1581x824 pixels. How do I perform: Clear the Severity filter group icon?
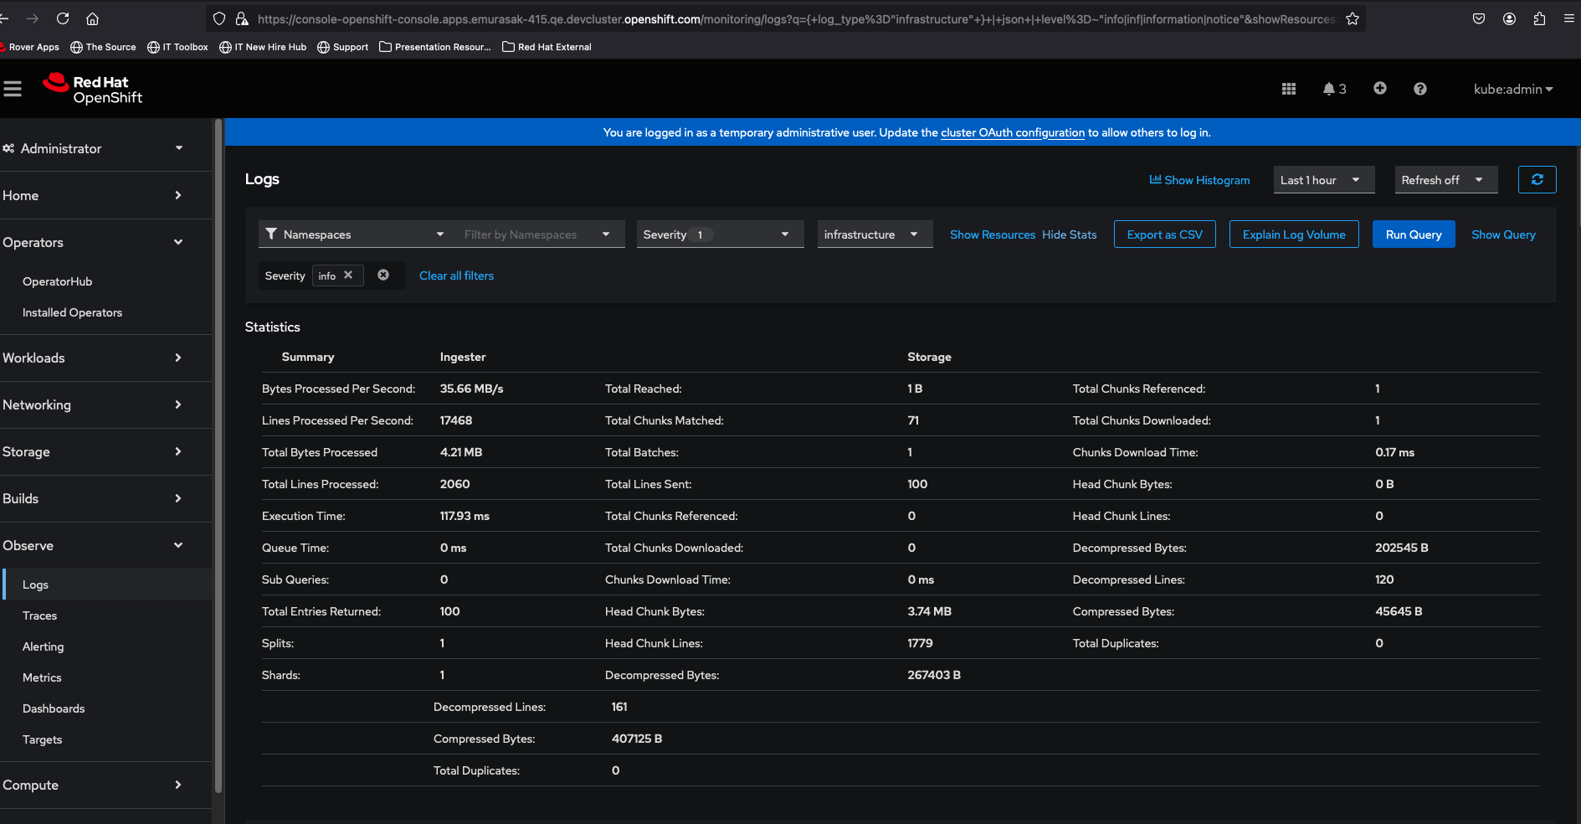pos(383,276)
